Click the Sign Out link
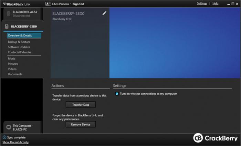Image resolution: width=241 pixels, height=146 pixels. 78,4
